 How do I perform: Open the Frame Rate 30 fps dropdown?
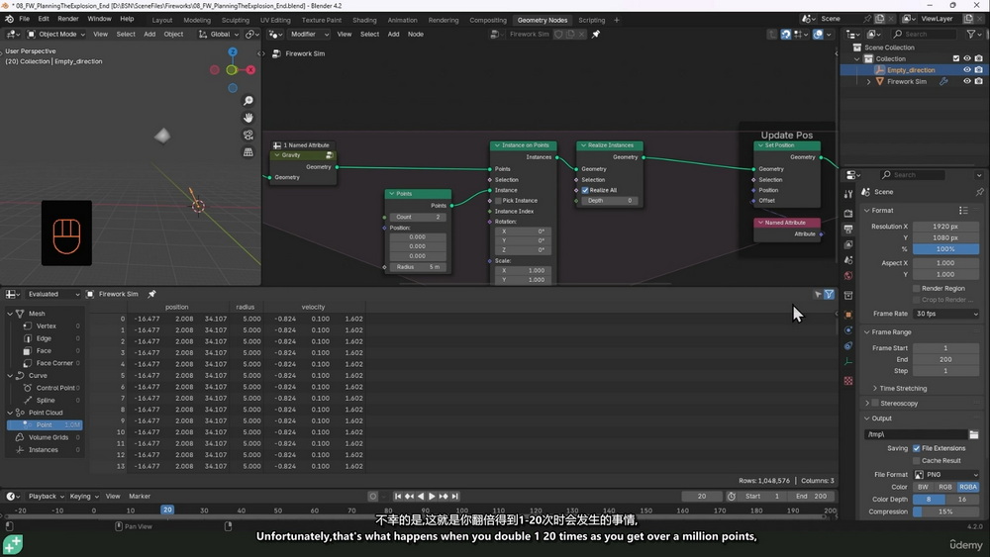946,314
